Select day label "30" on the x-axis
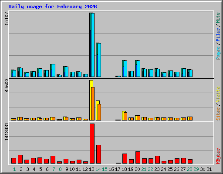This screenshot has width=223, height=174. coord(203,169)
